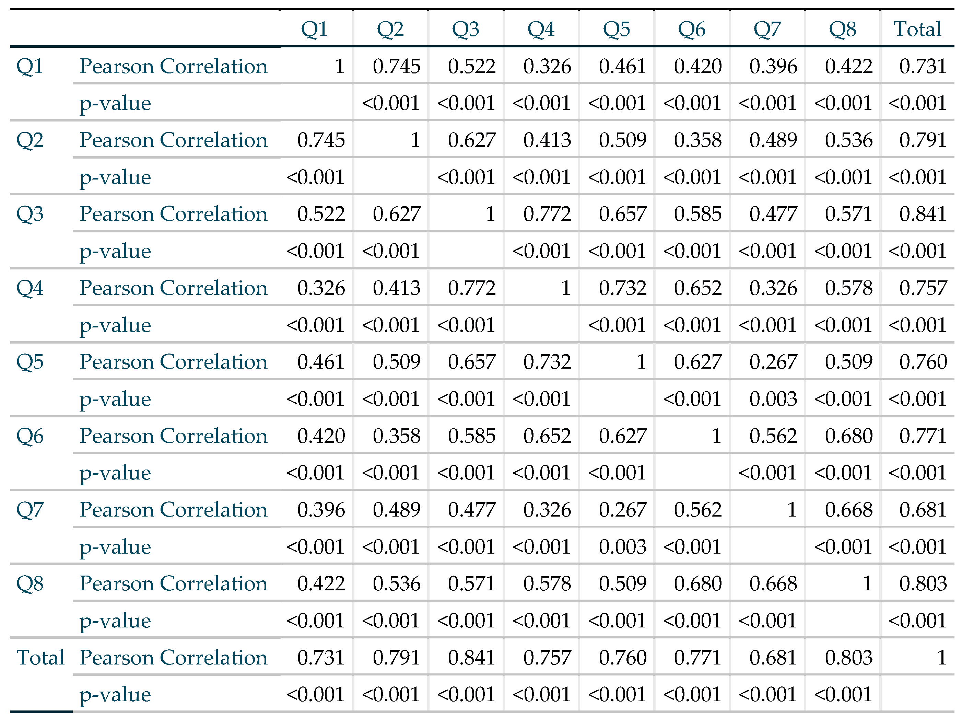This screenshot has width=962, height=717.
Task: Select the Total row label
Action: (x=40, y=658)
